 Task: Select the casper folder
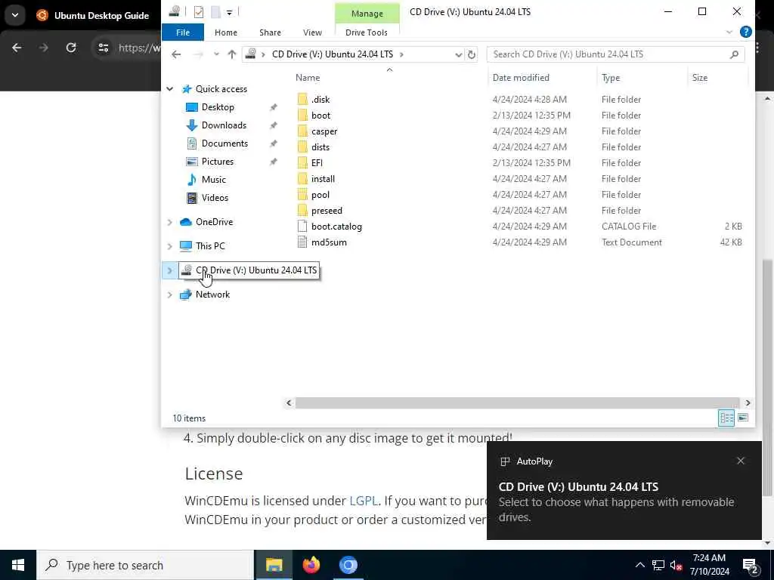click(324, 131)
